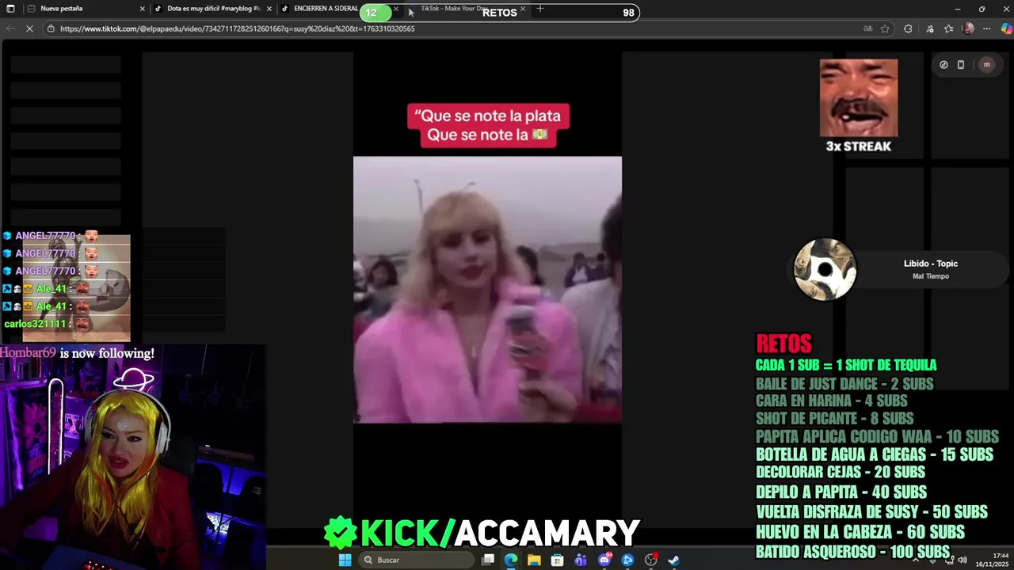Open Steam from the taskbar

pyautogui.click(x=674, y=560)
